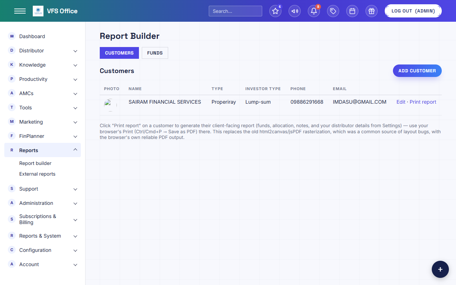This screenshot has width=456, height=285.
Task: Click the FinPlanner 'F' badge icon
Action: tap(12, 136)
